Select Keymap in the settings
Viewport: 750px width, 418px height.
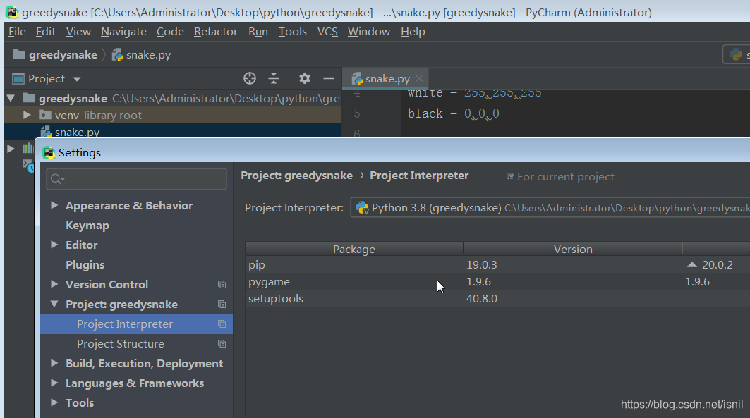[x=87, y=226]
